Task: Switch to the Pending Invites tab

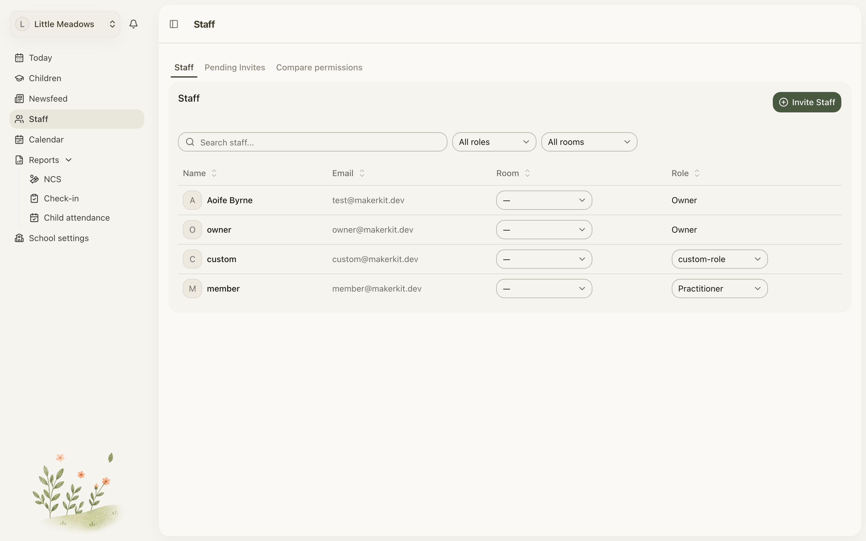Action: 235,67
